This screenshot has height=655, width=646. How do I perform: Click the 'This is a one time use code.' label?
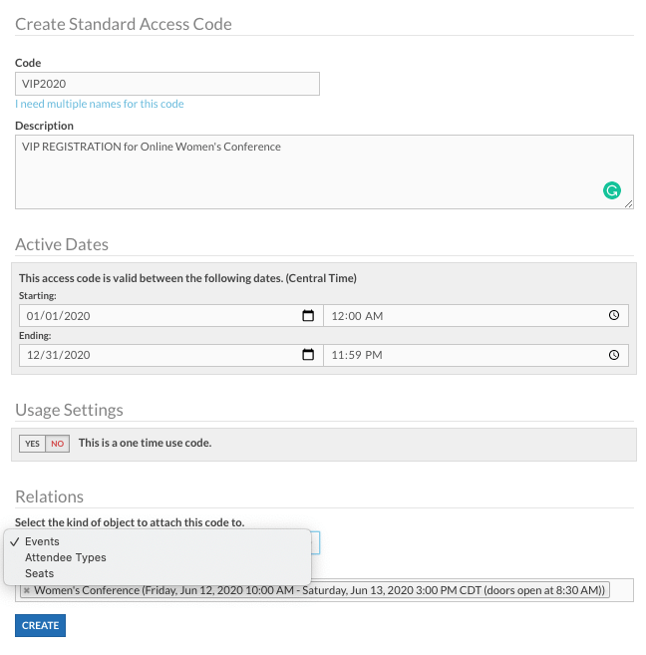[x=145, y=443]
